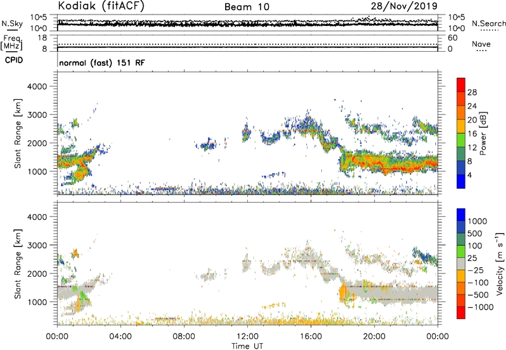
Task: Click the light green 12–16 dB colorbar segment
Action: [461, 140]
